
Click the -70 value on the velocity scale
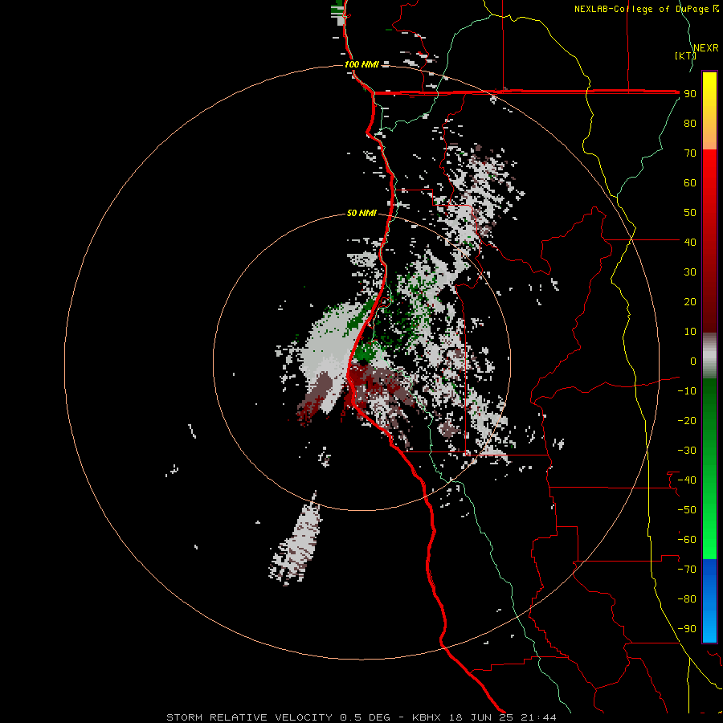pyautogui.click(x=687, y=570)
